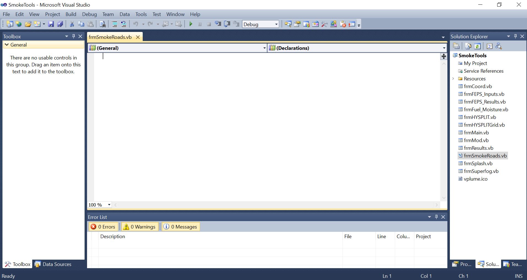Click the Save All icon

point(60,24)
